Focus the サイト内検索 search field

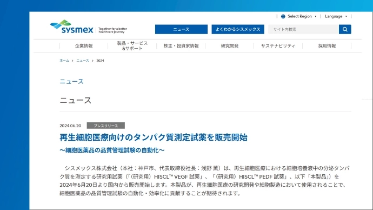tap(304, 29)
